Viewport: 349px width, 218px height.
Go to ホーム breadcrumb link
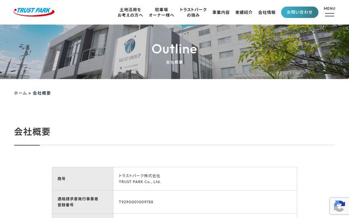coord(20,93)
